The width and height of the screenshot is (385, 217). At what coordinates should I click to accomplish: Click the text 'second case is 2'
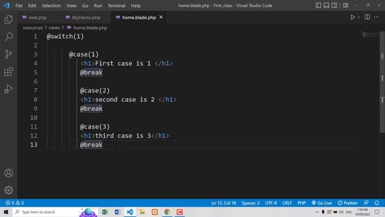click(125, 99)
